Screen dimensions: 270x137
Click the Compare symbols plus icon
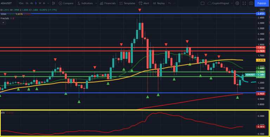pyautogui.click(x=60, y=3)
